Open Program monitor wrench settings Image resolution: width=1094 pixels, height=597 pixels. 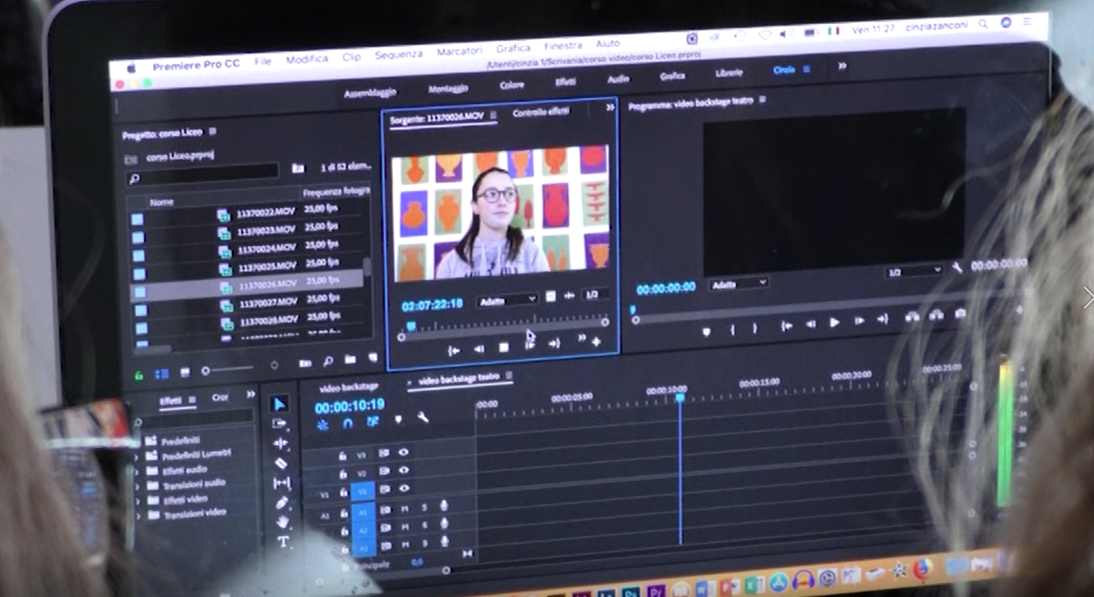click(x=956, y=267)
